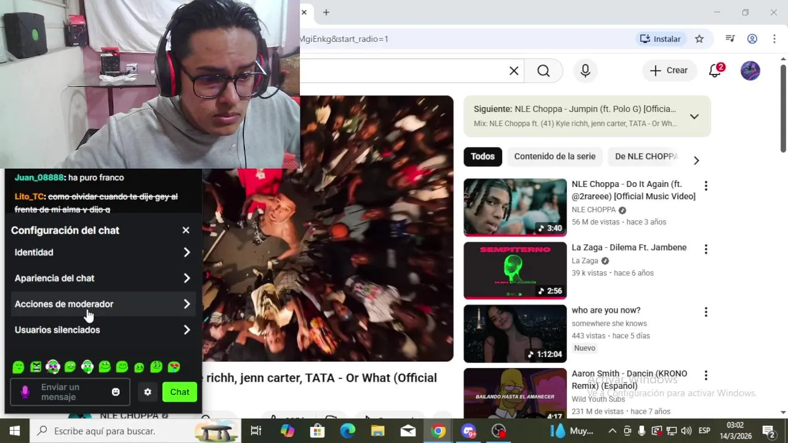Open Usuarios silenciados list
788x443 pixels.
coord(103,330)
